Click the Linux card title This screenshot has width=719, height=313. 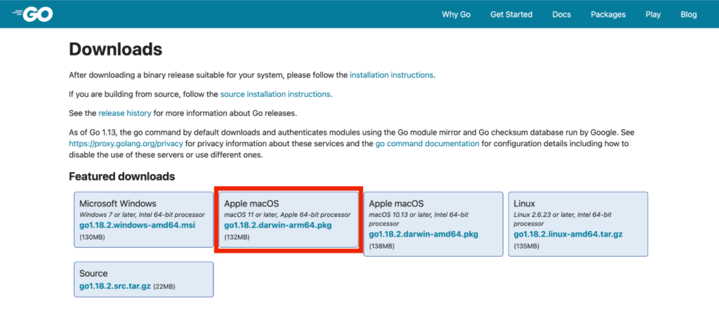[525, 204]
